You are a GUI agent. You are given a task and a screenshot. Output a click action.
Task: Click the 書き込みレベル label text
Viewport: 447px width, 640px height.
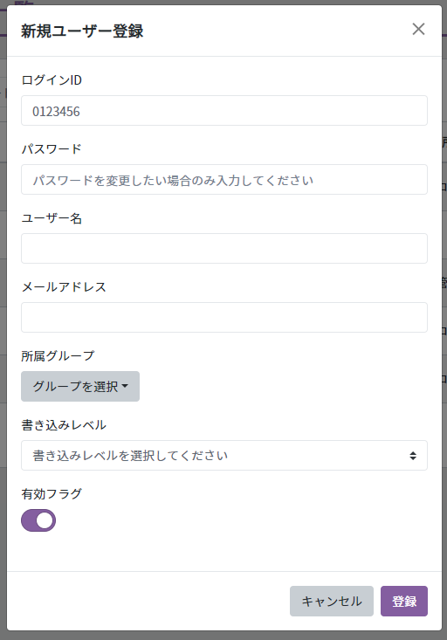pos(64,425)
